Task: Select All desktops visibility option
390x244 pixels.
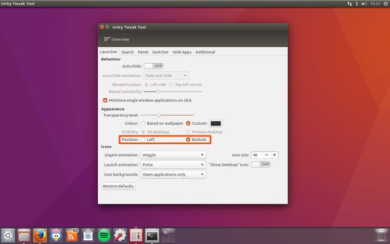Action: click(143, 132)
